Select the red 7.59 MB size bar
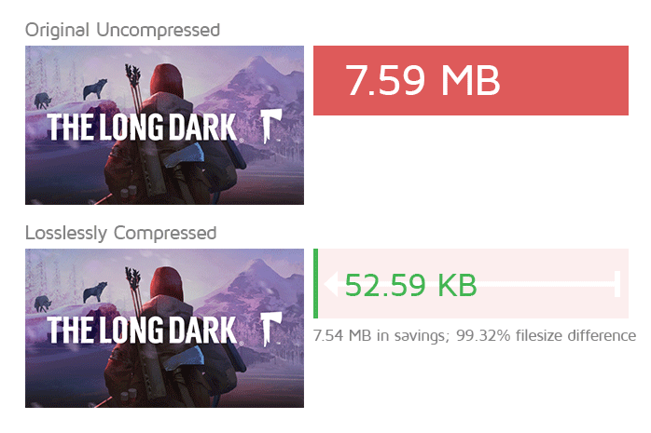651x433 pixels. (471, 80)
